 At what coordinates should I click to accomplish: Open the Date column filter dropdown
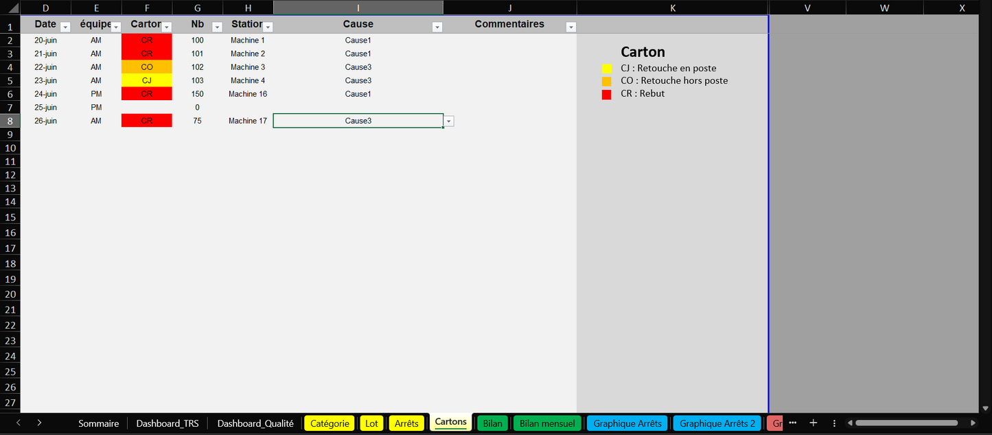click(x=65, y=27)
